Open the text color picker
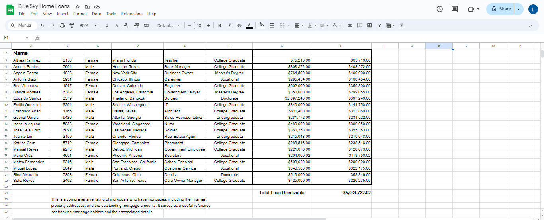544x220 pixels. (x=249, y=25)
